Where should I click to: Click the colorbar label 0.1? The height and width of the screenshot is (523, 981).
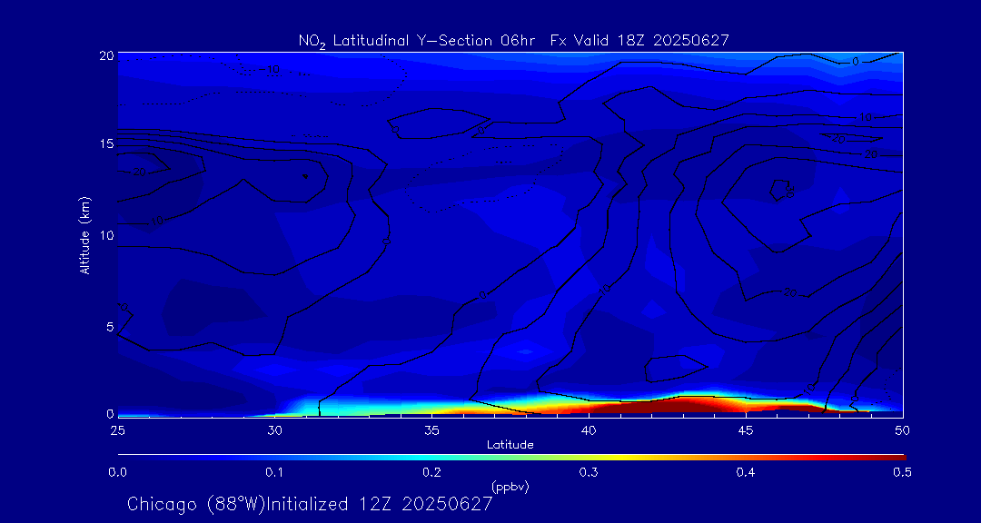pos(275,474)
